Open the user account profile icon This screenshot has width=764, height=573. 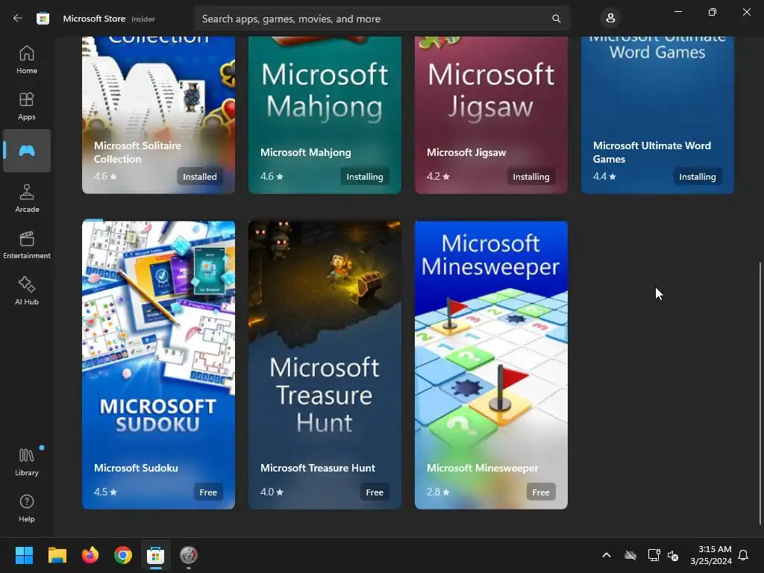[x=610, y=19]
